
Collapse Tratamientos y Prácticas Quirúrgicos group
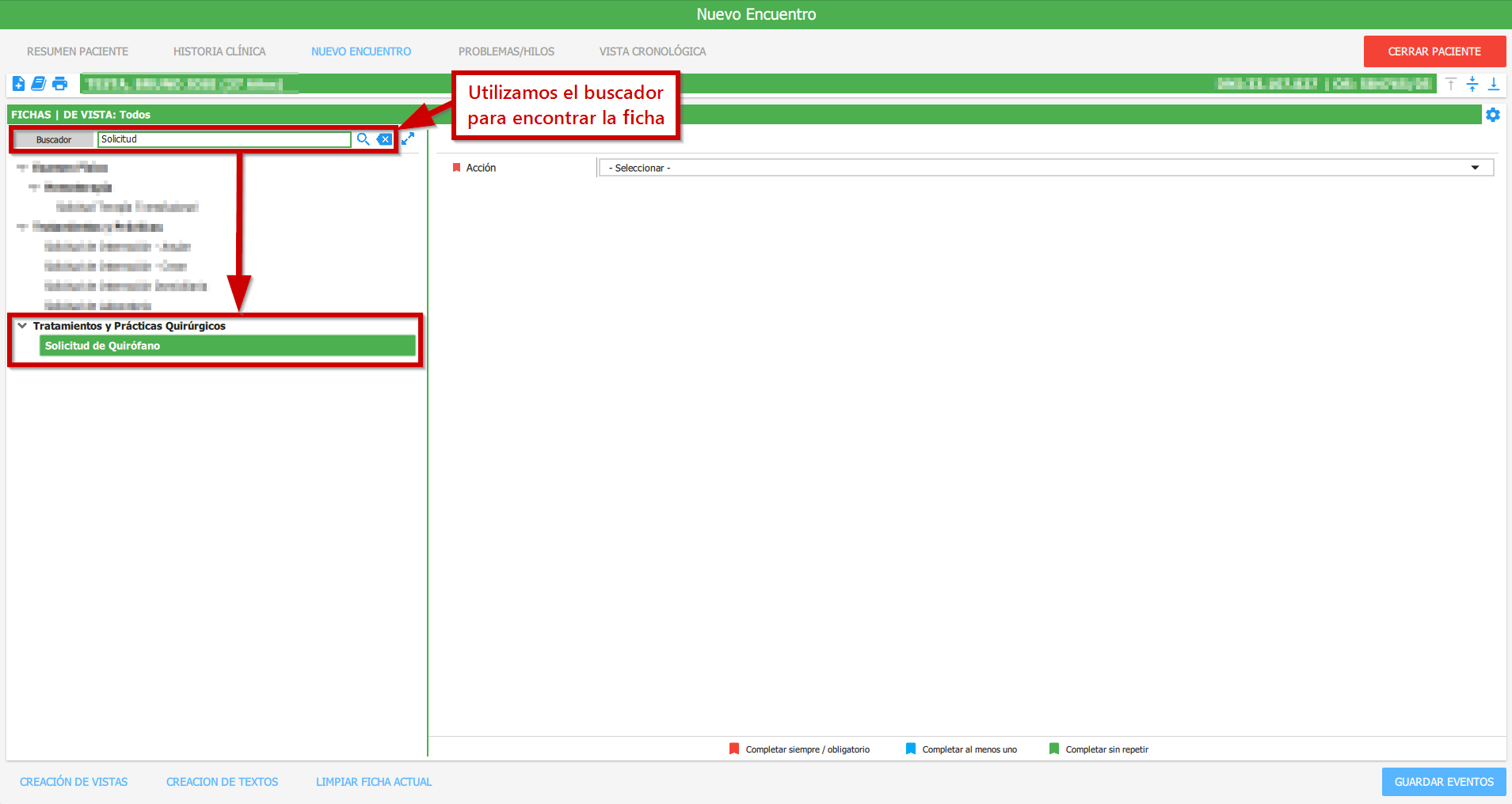point(22,325)
